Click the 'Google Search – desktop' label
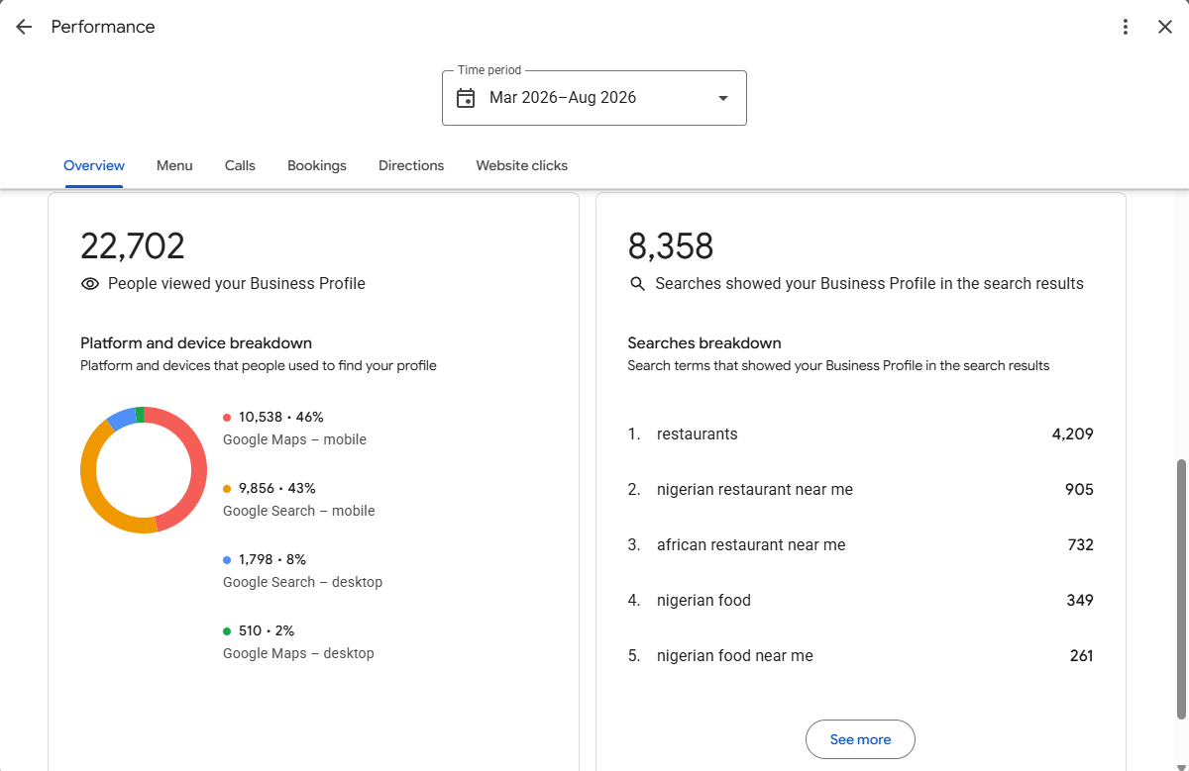This screenshot has width=1189, height=771. click(302, 583)
